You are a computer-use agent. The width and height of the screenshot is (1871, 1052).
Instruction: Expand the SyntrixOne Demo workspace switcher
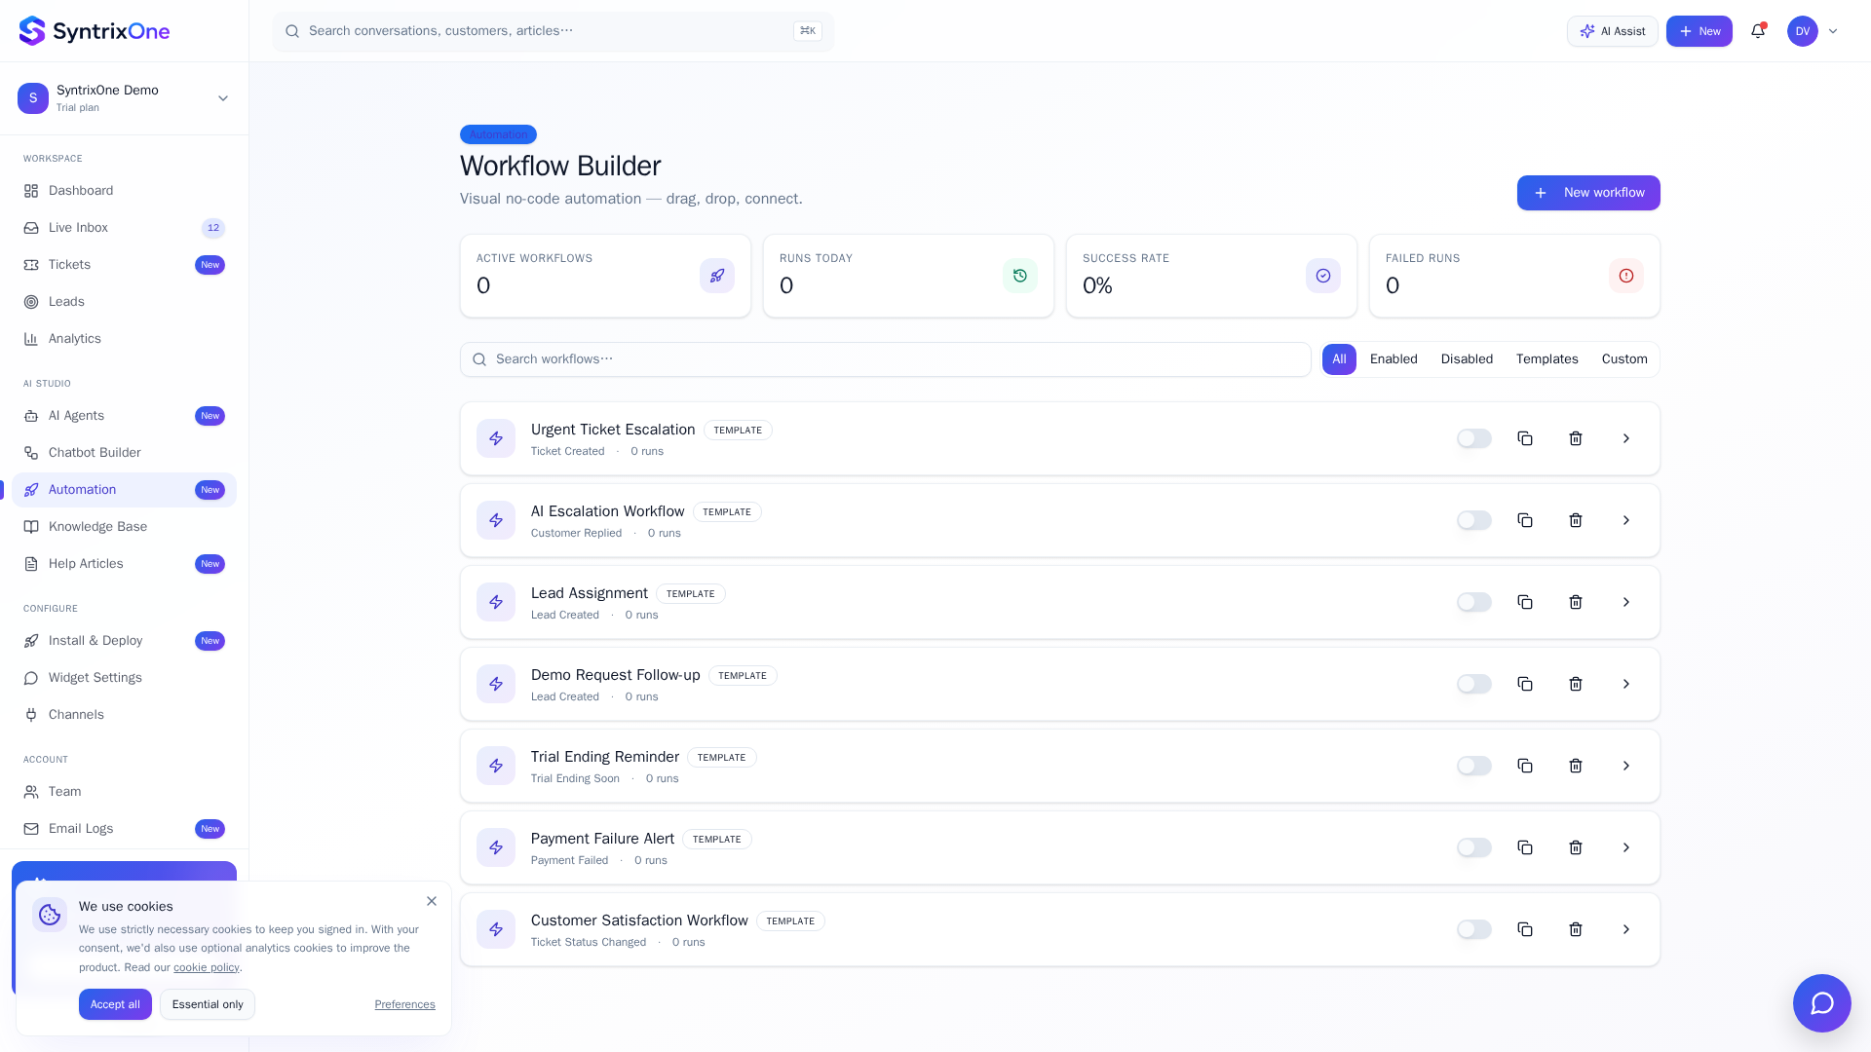pos(124,98)
